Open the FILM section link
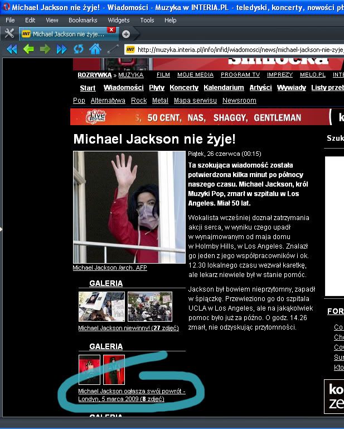The width and height of the screenshot is (344, 429). 163,75
